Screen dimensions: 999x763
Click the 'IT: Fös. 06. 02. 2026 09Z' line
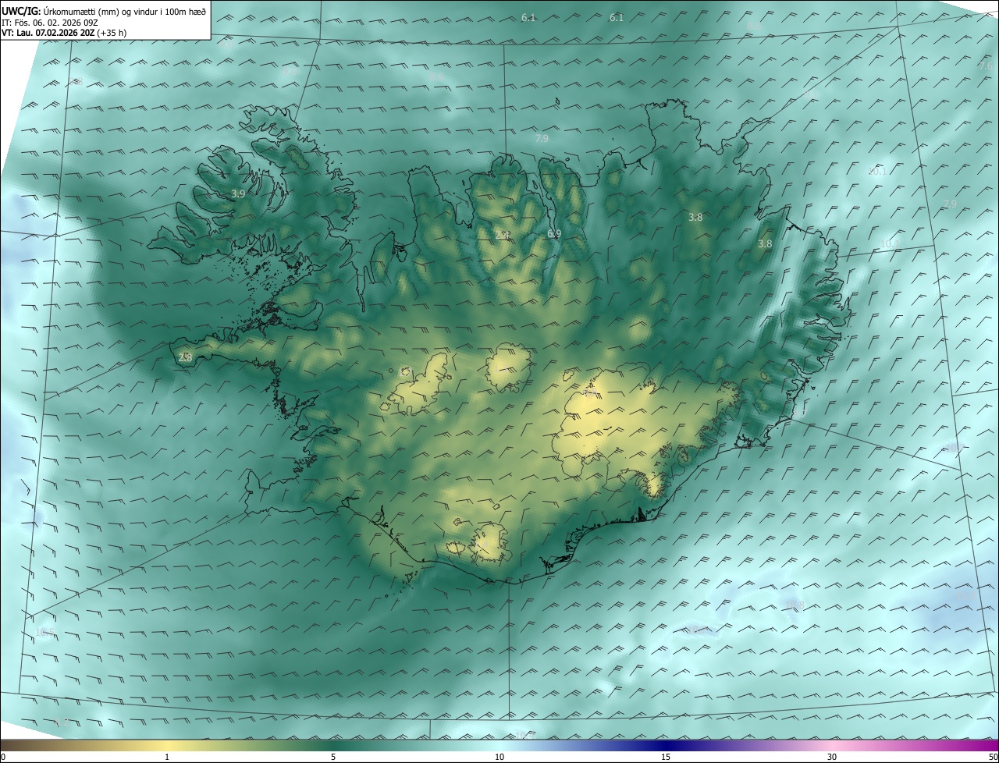49,22
